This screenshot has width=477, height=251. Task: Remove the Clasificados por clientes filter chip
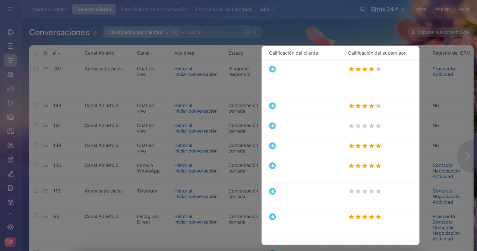175,32
